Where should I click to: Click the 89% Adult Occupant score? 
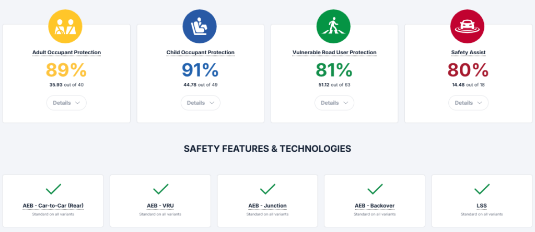click(x=66, y=70)
